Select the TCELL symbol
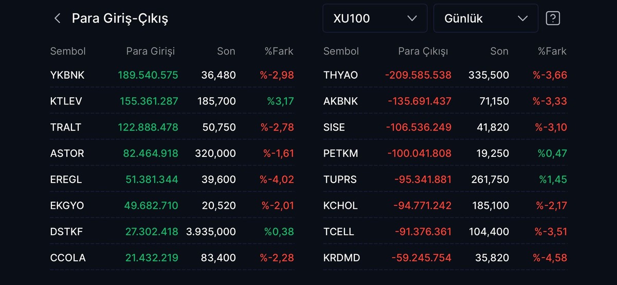 (x=339, y=231)
